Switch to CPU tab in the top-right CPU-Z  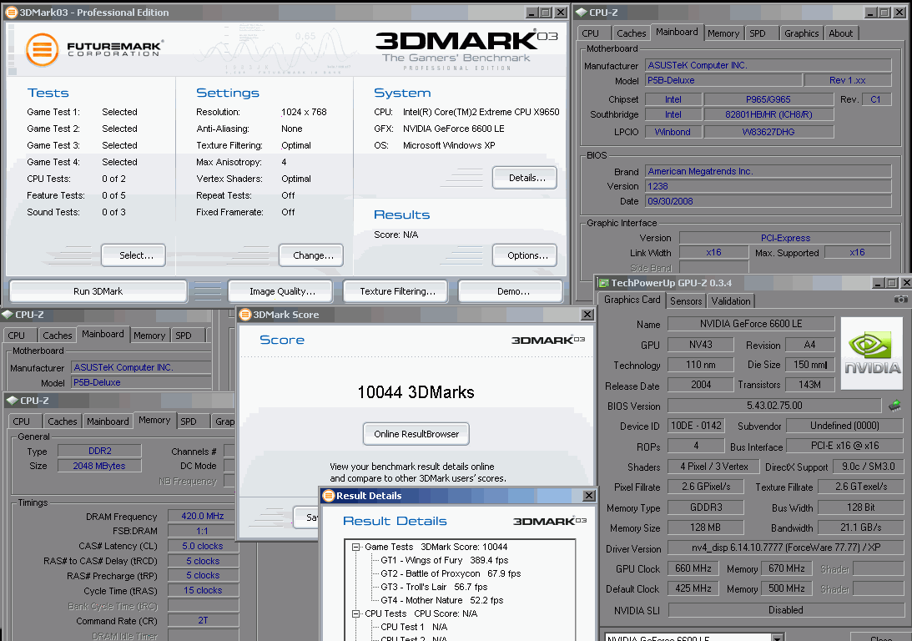tap(591, 33)
